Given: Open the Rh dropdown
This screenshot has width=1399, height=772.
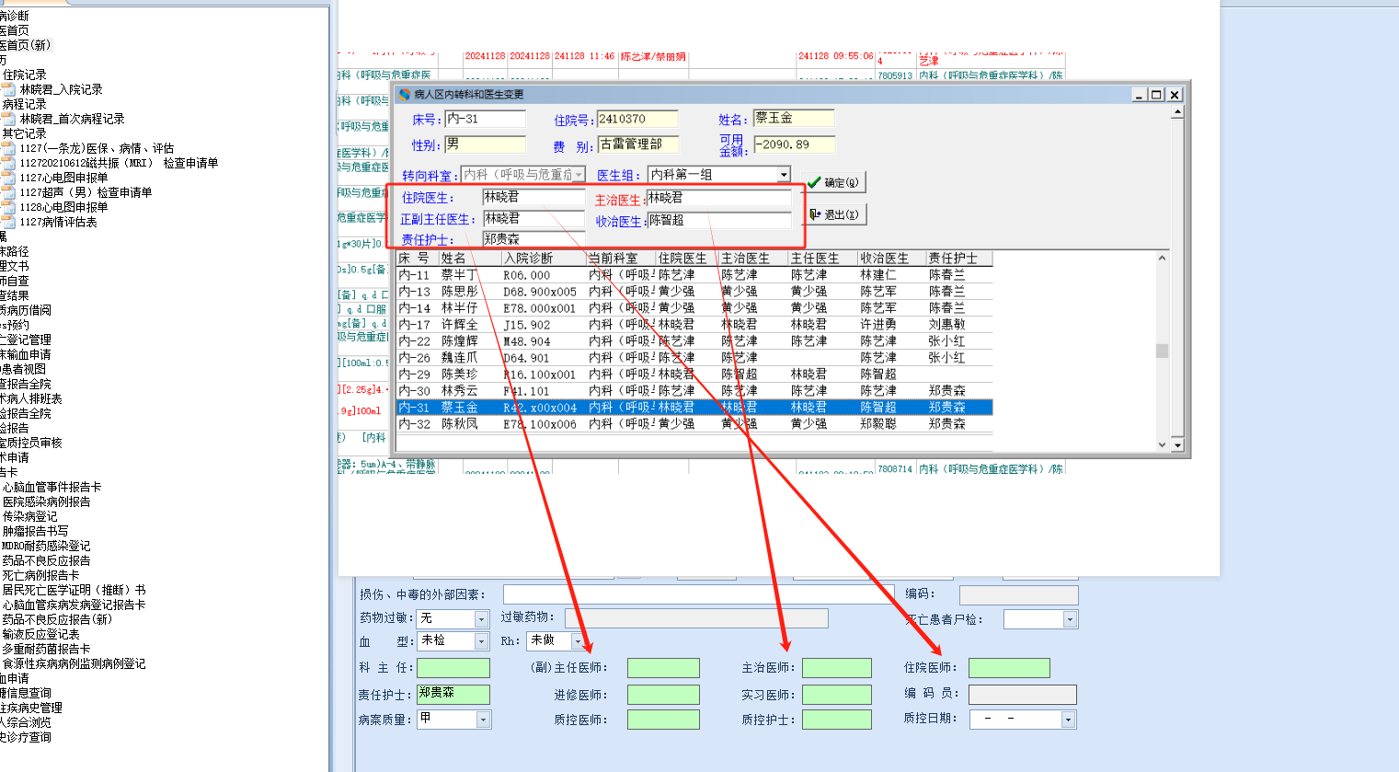Looking at the screenshot, I should point(578,641).
